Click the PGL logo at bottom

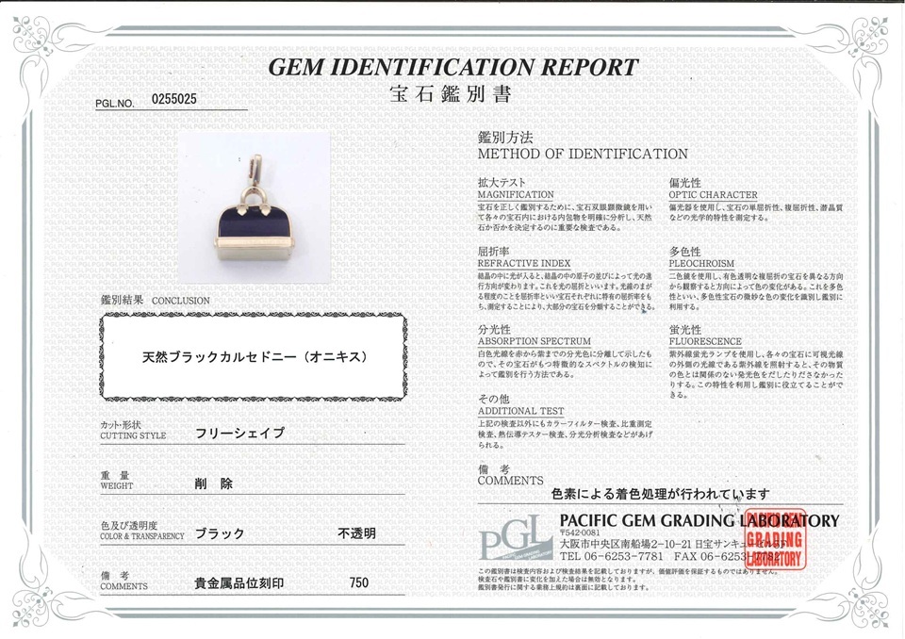point(516,537)
